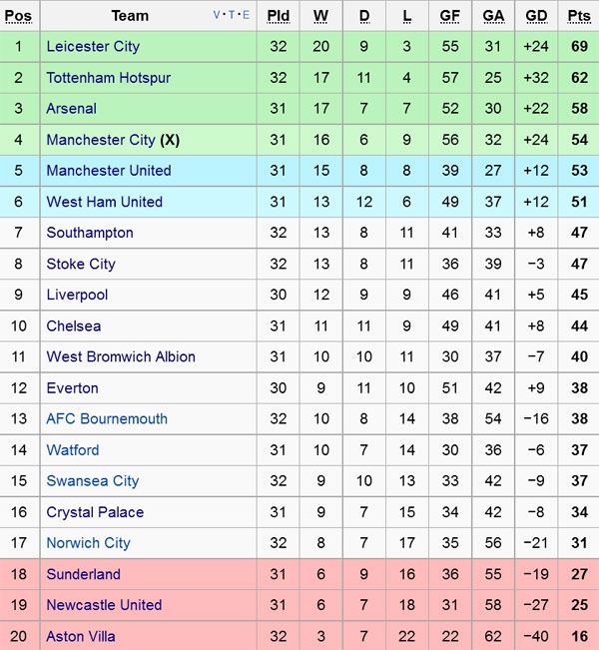Click the Pts column header
Image resolution: width=599 pixels, height=650 pixels.
point(578,16)
